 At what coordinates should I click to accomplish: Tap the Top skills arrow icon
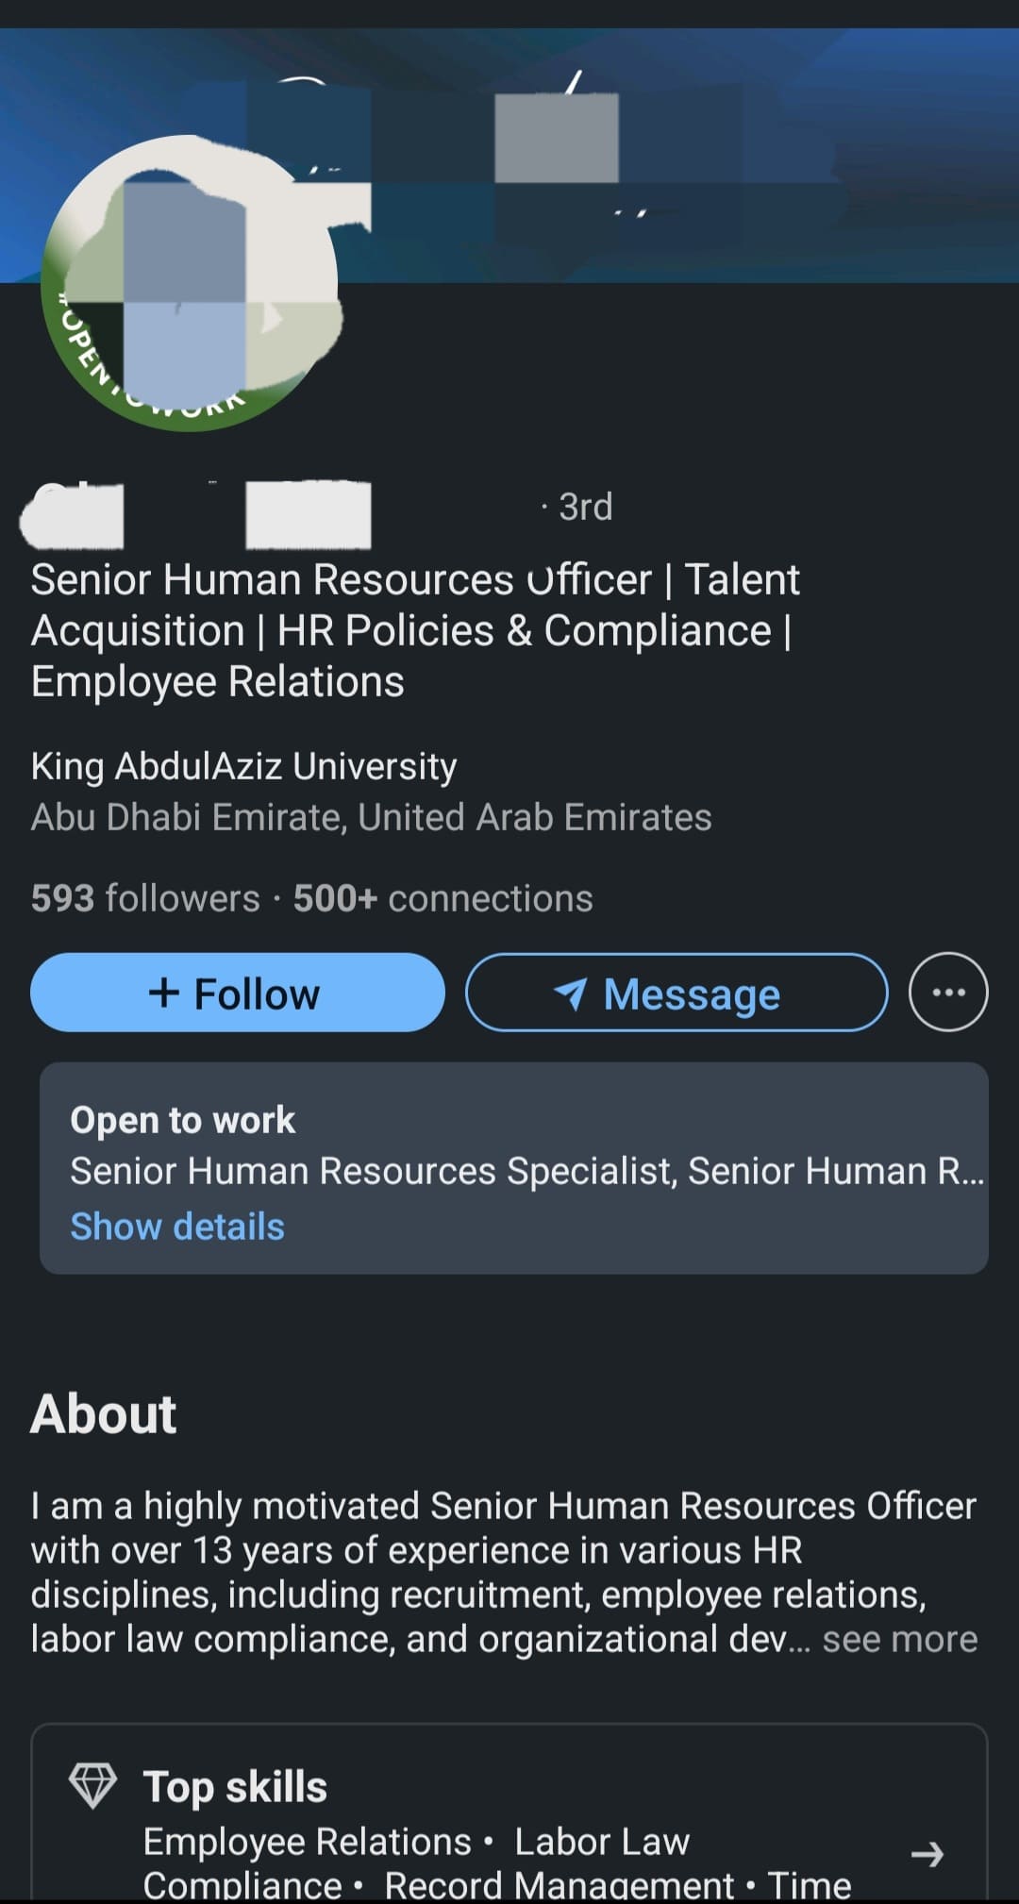click(927, 1854)
